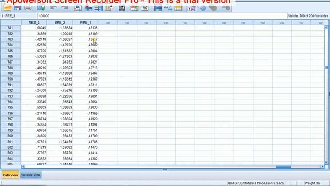Click RES_2 cell value ,59809

pyautogui.click(x=34, y=107)
